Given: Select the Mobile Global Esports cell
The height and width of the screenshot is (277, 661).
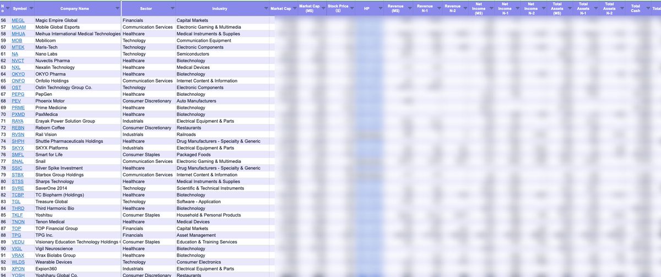Looking at the screenshot, I should 77,27.
